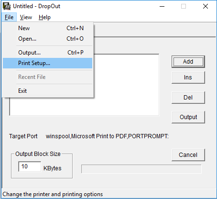The width and height of the screenshot is (217, 199).
Task: Choose Exit from the File menu
Action: point(47,91)
